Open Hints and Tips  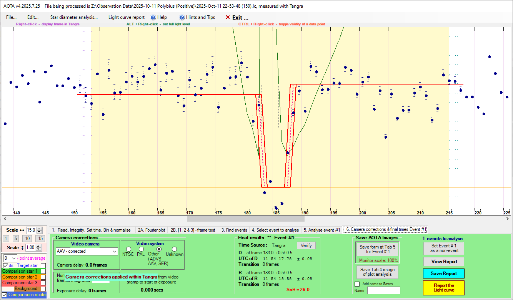(197, 17)
